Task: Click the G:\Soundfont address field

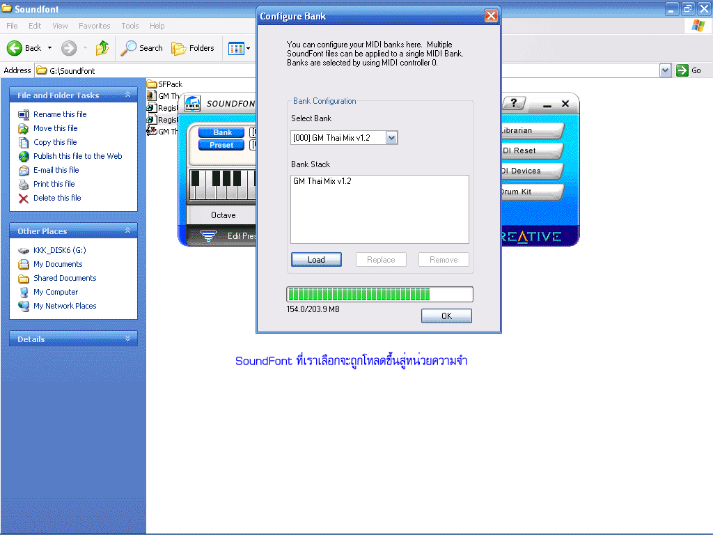Action: [347, 70]
